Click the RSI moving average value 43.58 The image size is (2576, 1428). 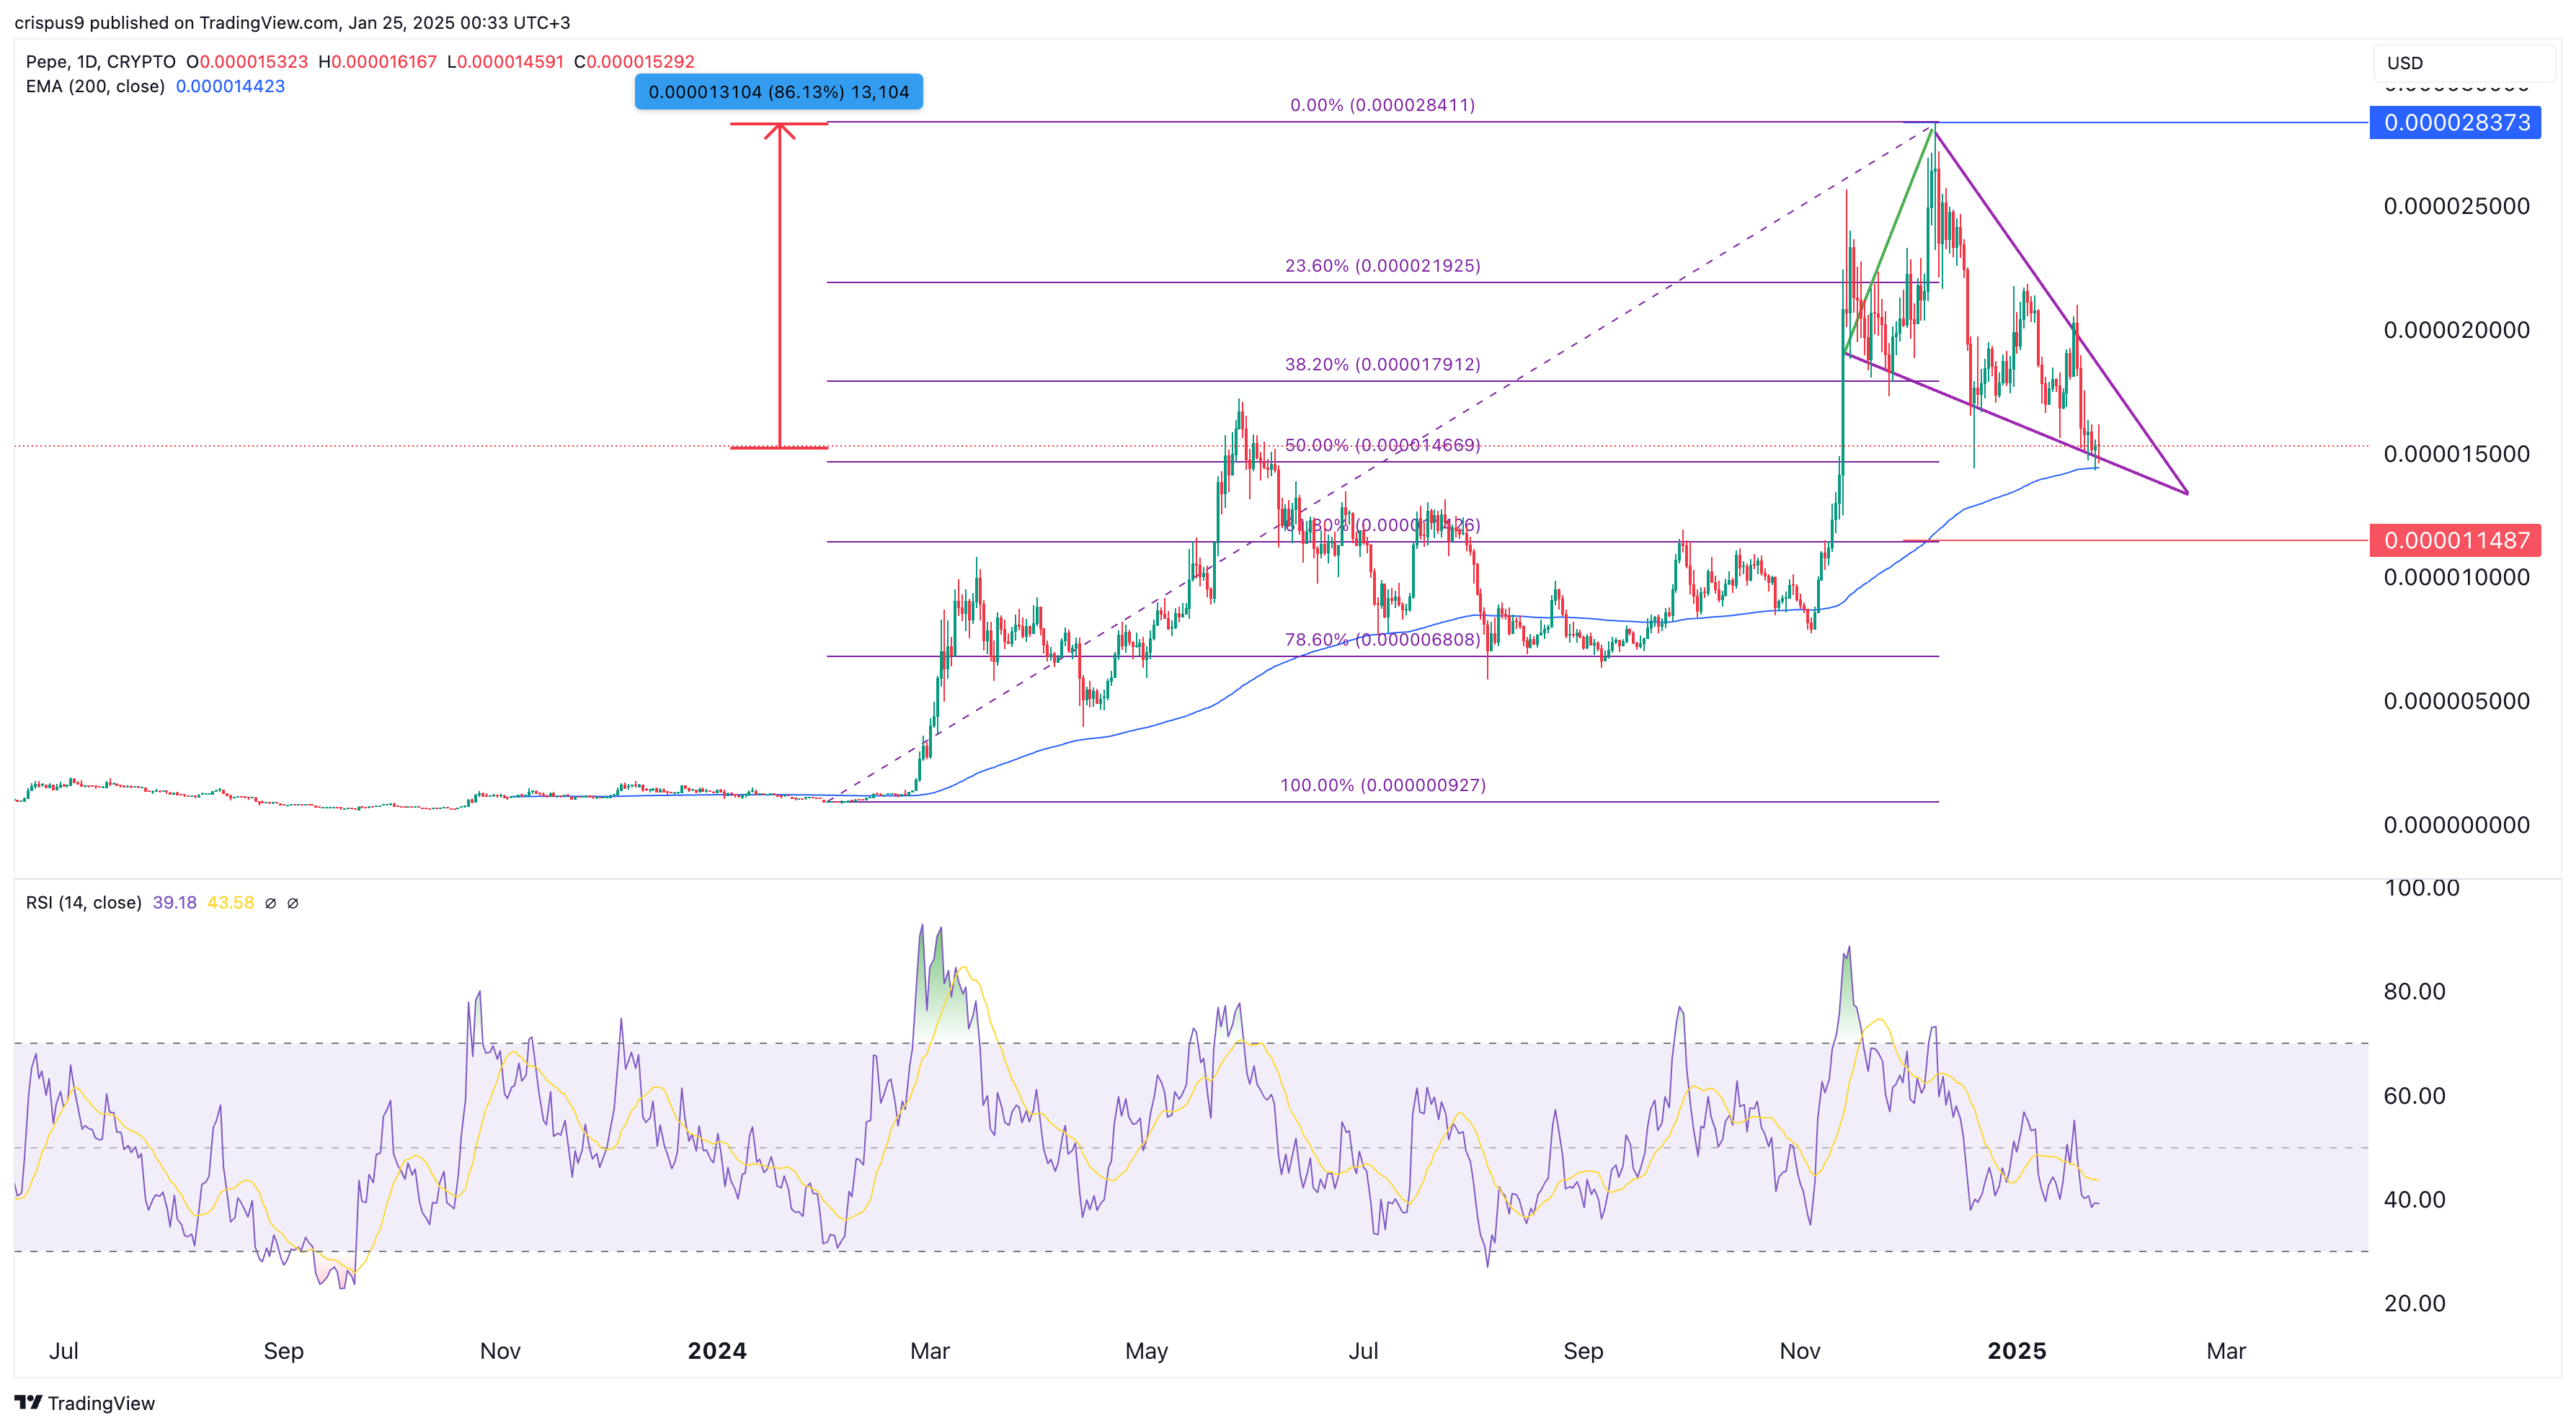pos(230,902)
